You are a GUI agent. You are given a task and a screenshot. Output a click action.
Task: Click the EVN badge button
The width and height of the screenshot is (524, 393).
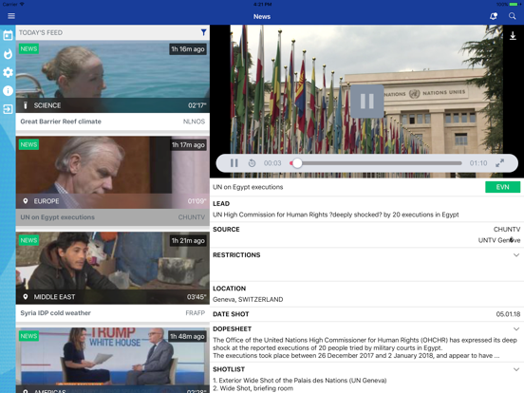coord(502,187)
